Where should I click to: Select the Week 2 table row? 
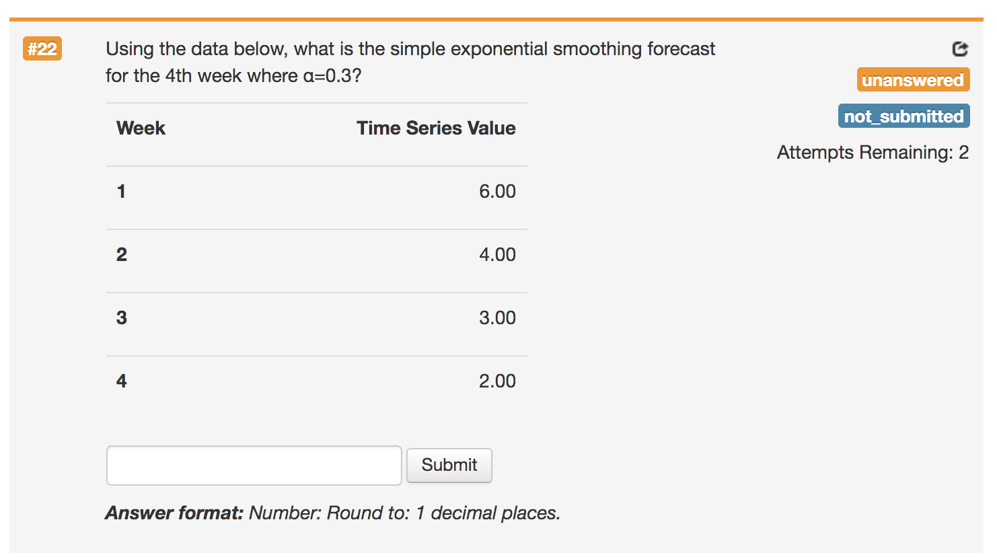click(x=316, y=254)
